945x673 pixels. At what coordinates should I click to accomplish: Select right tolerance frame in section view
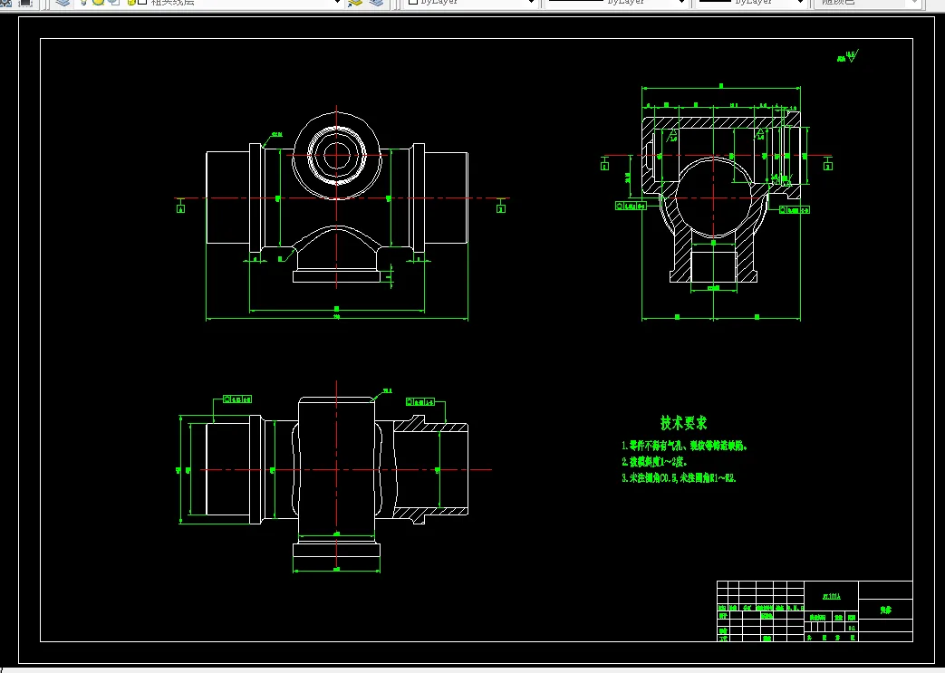(x=795, y=209)
